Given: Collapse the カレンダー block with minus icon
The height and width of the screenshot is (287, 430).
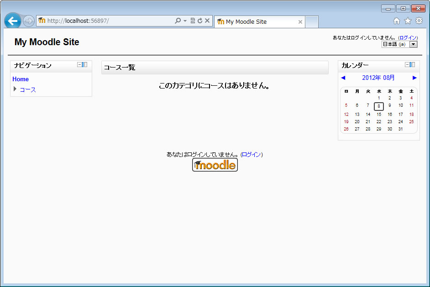Looking at the screenshot, I should point(407,65).
